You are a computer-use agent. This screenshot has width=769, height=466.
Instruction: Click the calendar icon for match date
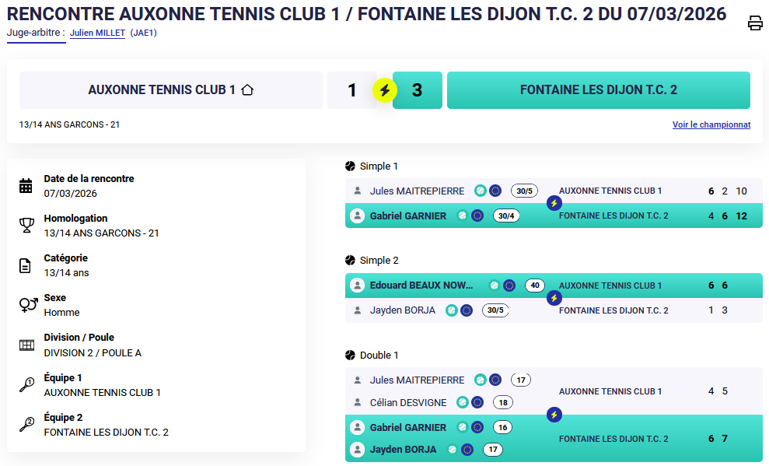26,186
